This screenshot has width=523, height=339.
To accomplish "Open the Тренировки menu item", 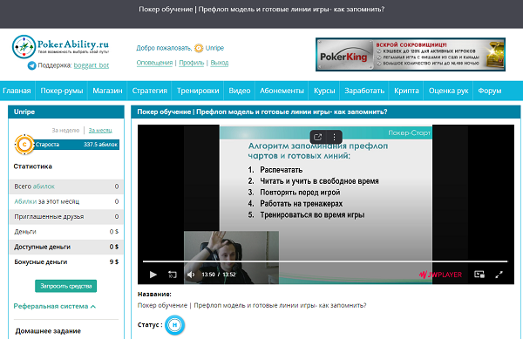I will tap(198, 91).
